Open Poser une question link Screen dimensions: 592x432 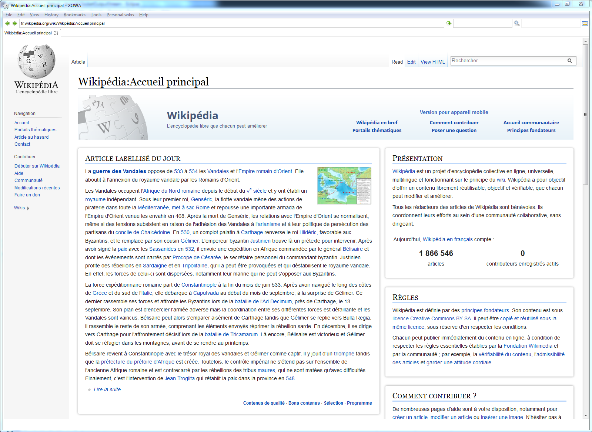point(454,130)
